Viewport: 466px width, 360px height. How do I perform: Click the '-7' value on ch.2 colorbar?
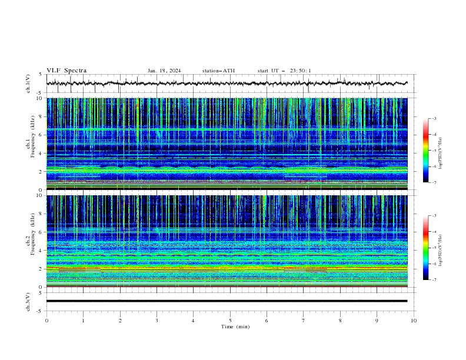click(x=434, y=280)
